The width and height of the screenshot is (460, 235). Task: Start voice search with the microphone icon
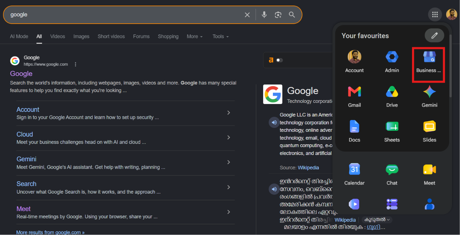click(x=264, y=15)
